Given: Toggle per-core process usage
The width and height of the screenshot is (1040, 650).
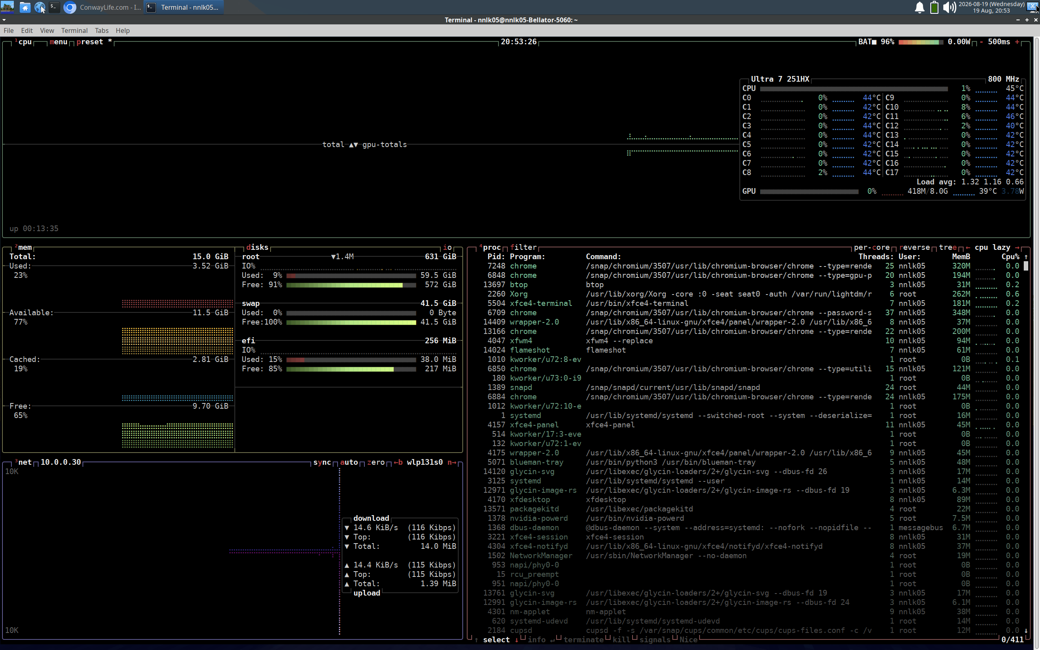Looking at the screenshot, I should (x=872, y=247).
